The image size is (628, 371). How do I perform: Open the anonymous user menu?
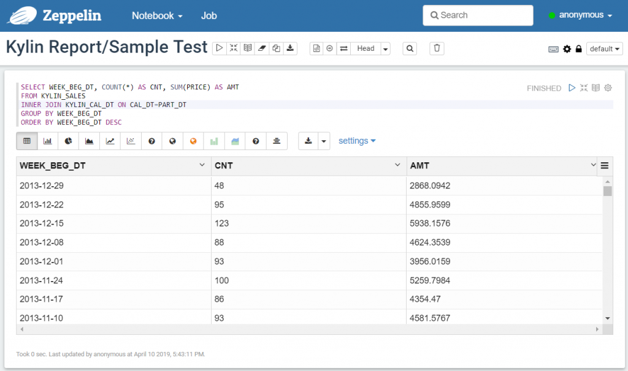(x=580, y=15)
